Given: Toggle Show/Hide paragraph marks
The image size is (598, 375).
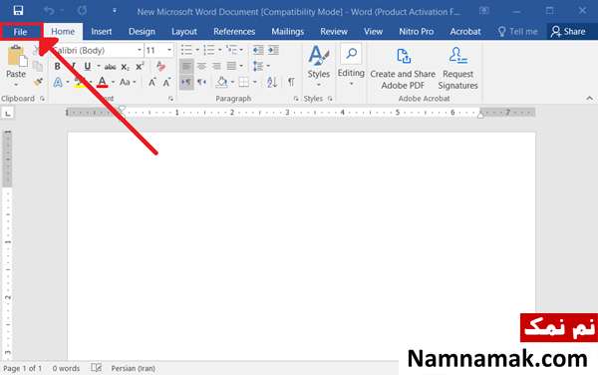Looking at the screenshot, I should pyautogui.click(x=291, y=82).
